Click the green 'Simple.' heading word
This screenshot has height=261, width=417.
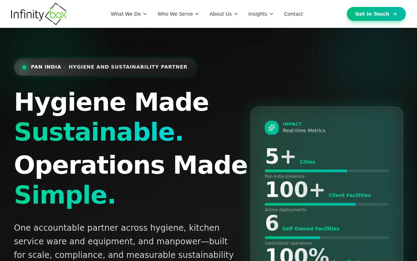point(65,195)
